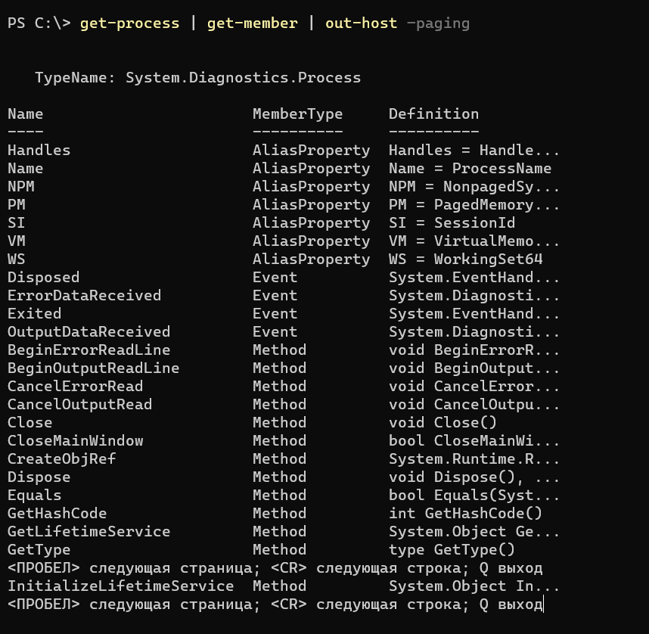Click the InitializeLifetimeService method name

click(120, 586)
